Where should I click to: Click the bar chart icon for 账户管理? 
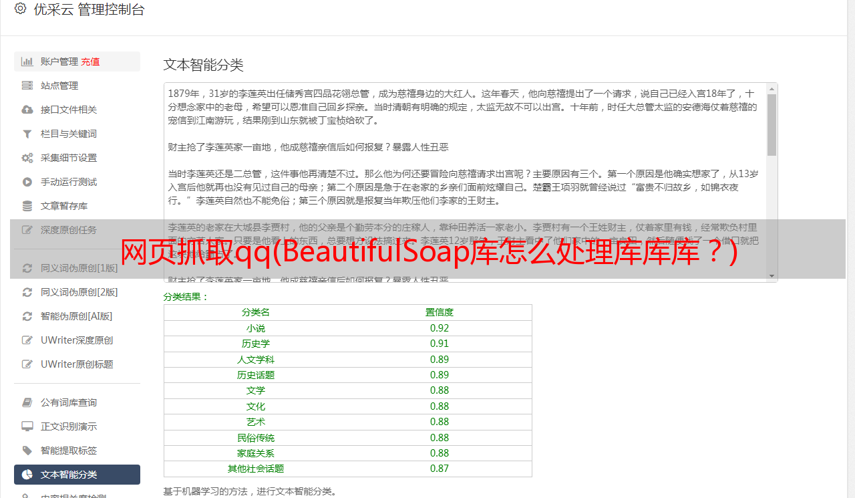coord(27,61)
